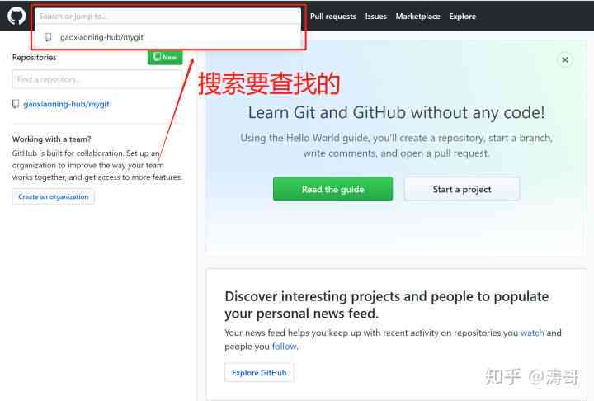
Task: Create a repository with New button
Action: [165, 57]
